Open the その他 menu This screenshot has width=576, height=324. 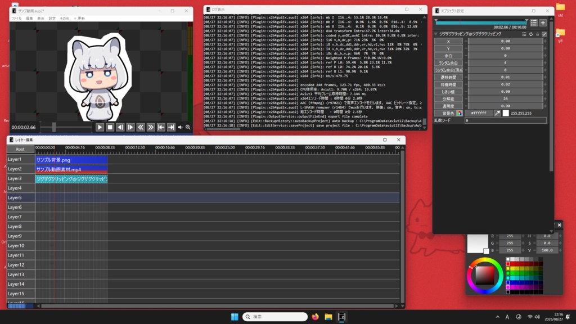(x=64, y=19)
